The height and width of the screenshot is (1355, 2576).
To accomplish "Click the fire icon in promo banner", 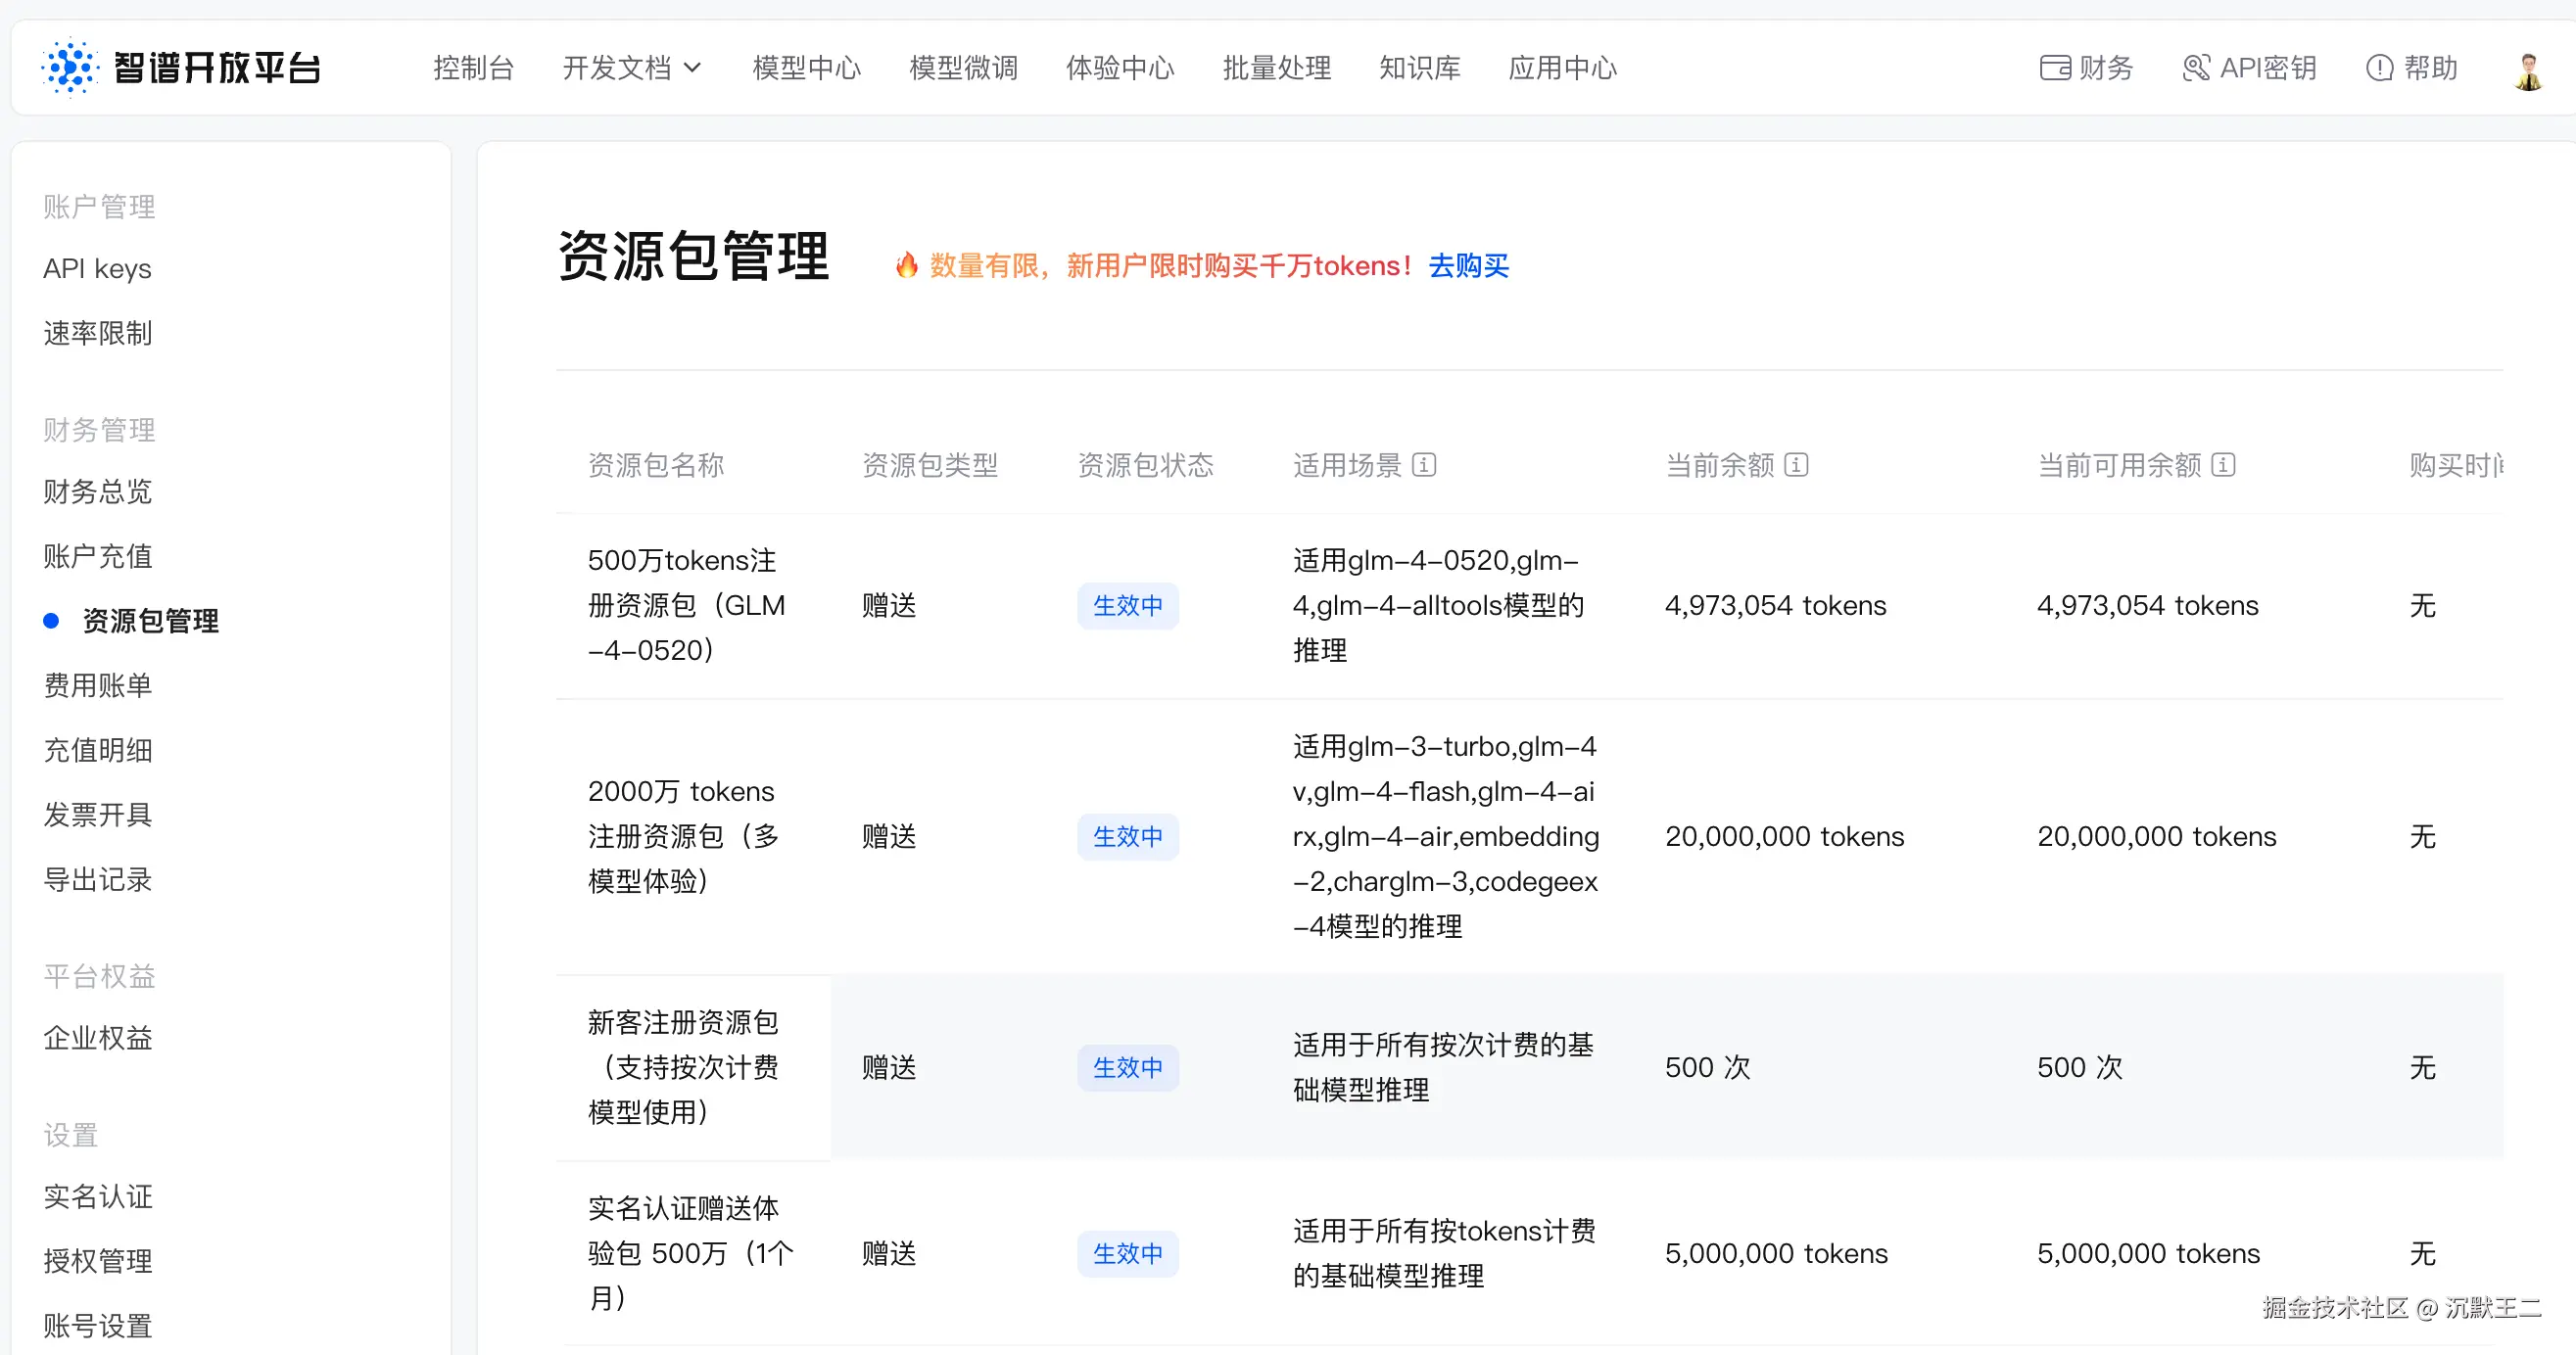I will click(x=906, y=264).
